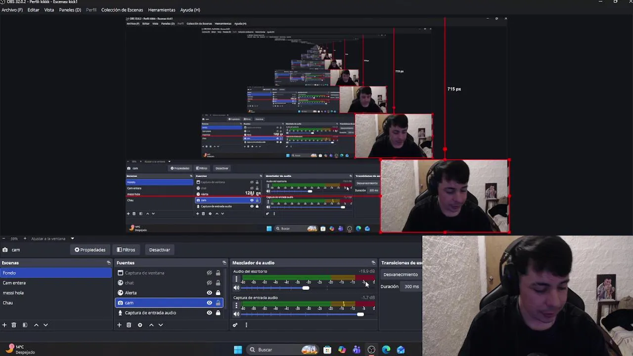
Task: Click the Buscar taskbar search box
Action: tap(282, 350)
